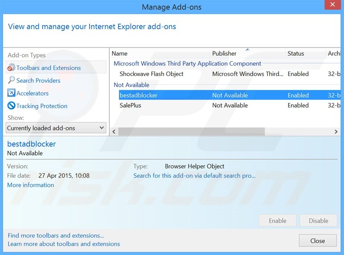This screenshot has width=344, height=255.
Task: Click the Microsoft Windows Third Party group header
Action: point(187,63)
